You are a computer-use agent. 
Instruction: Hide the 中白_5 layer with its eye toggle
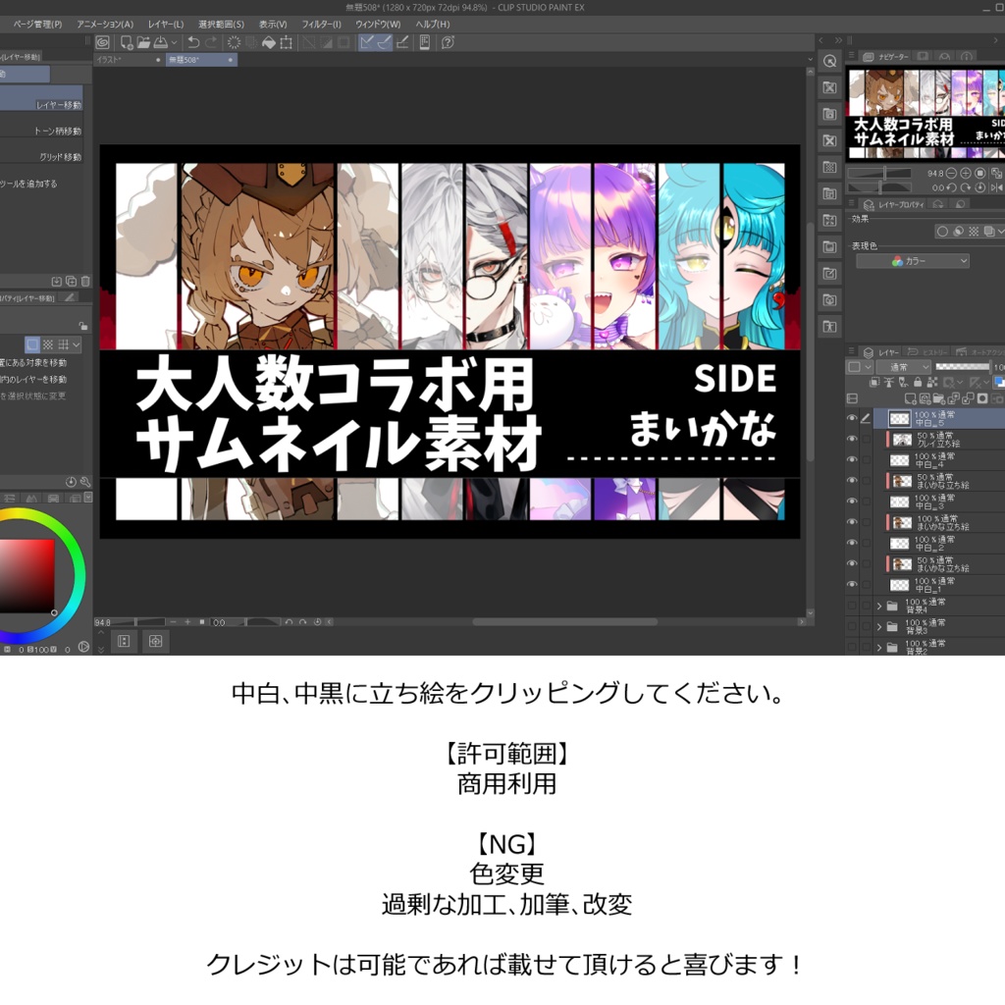pos(852,417)
